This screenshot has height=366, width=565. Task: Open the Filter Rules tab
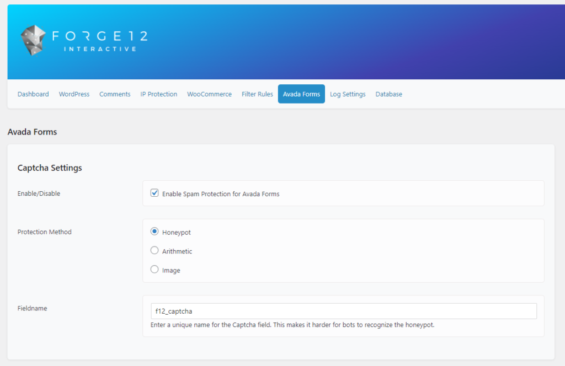[257, 94]
